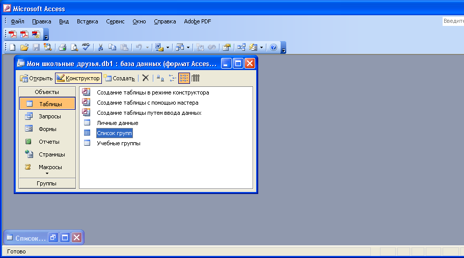
Task: Click the Copy icon
Action: (x=112, y=47)
